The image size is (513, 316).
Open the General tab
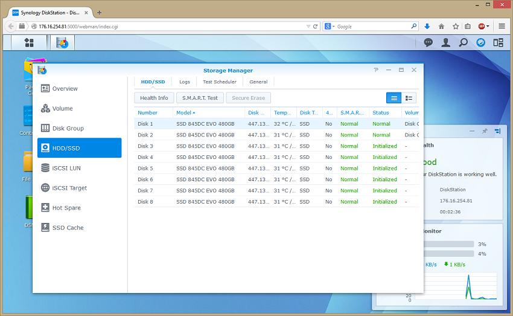pyautogui.click(x=258, y=82)
